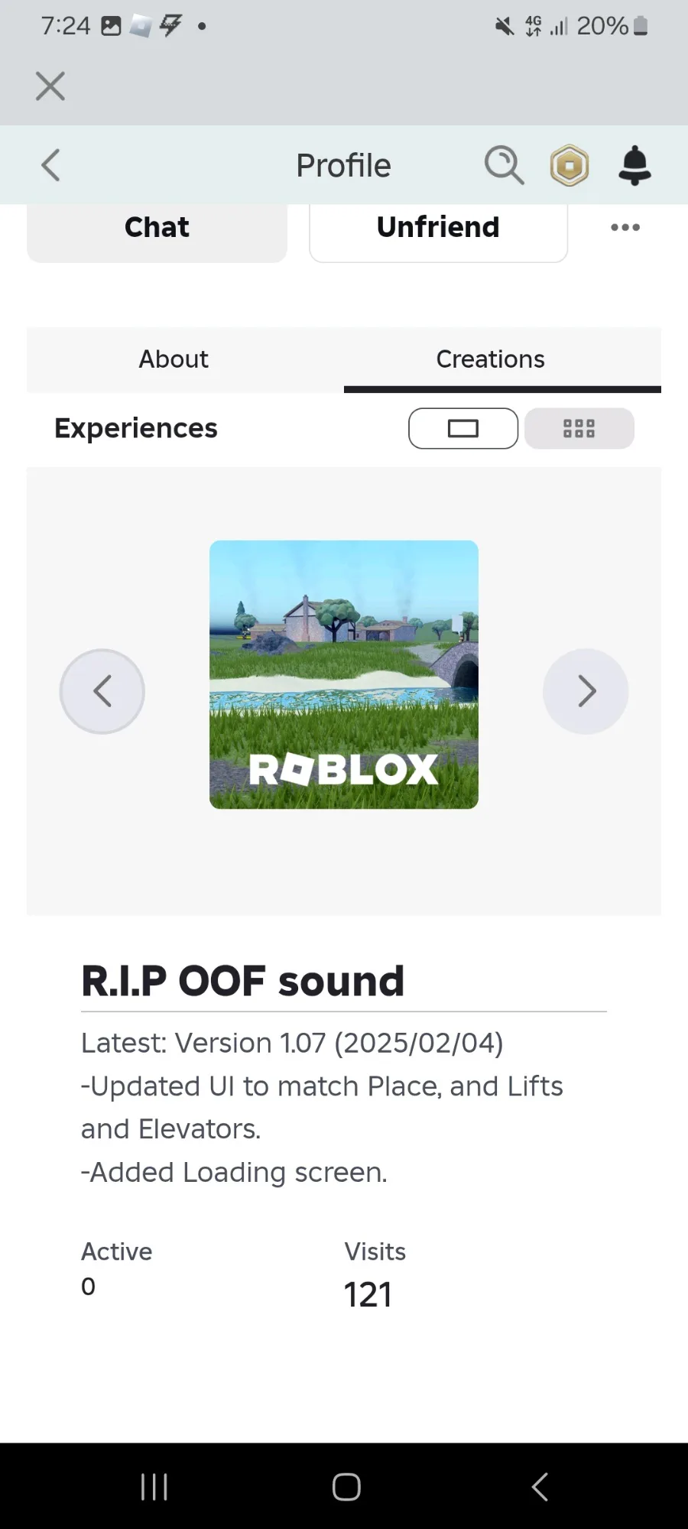
Task: Tap Android system back arrow
Action: tap(540, 1487)
